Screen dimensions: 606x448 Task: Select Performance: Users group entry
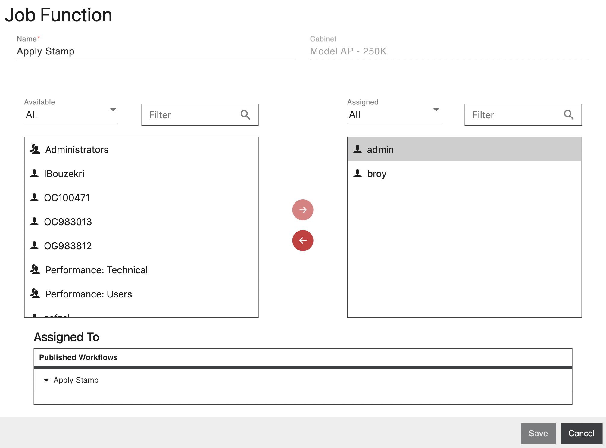click(x=88, y=294)
